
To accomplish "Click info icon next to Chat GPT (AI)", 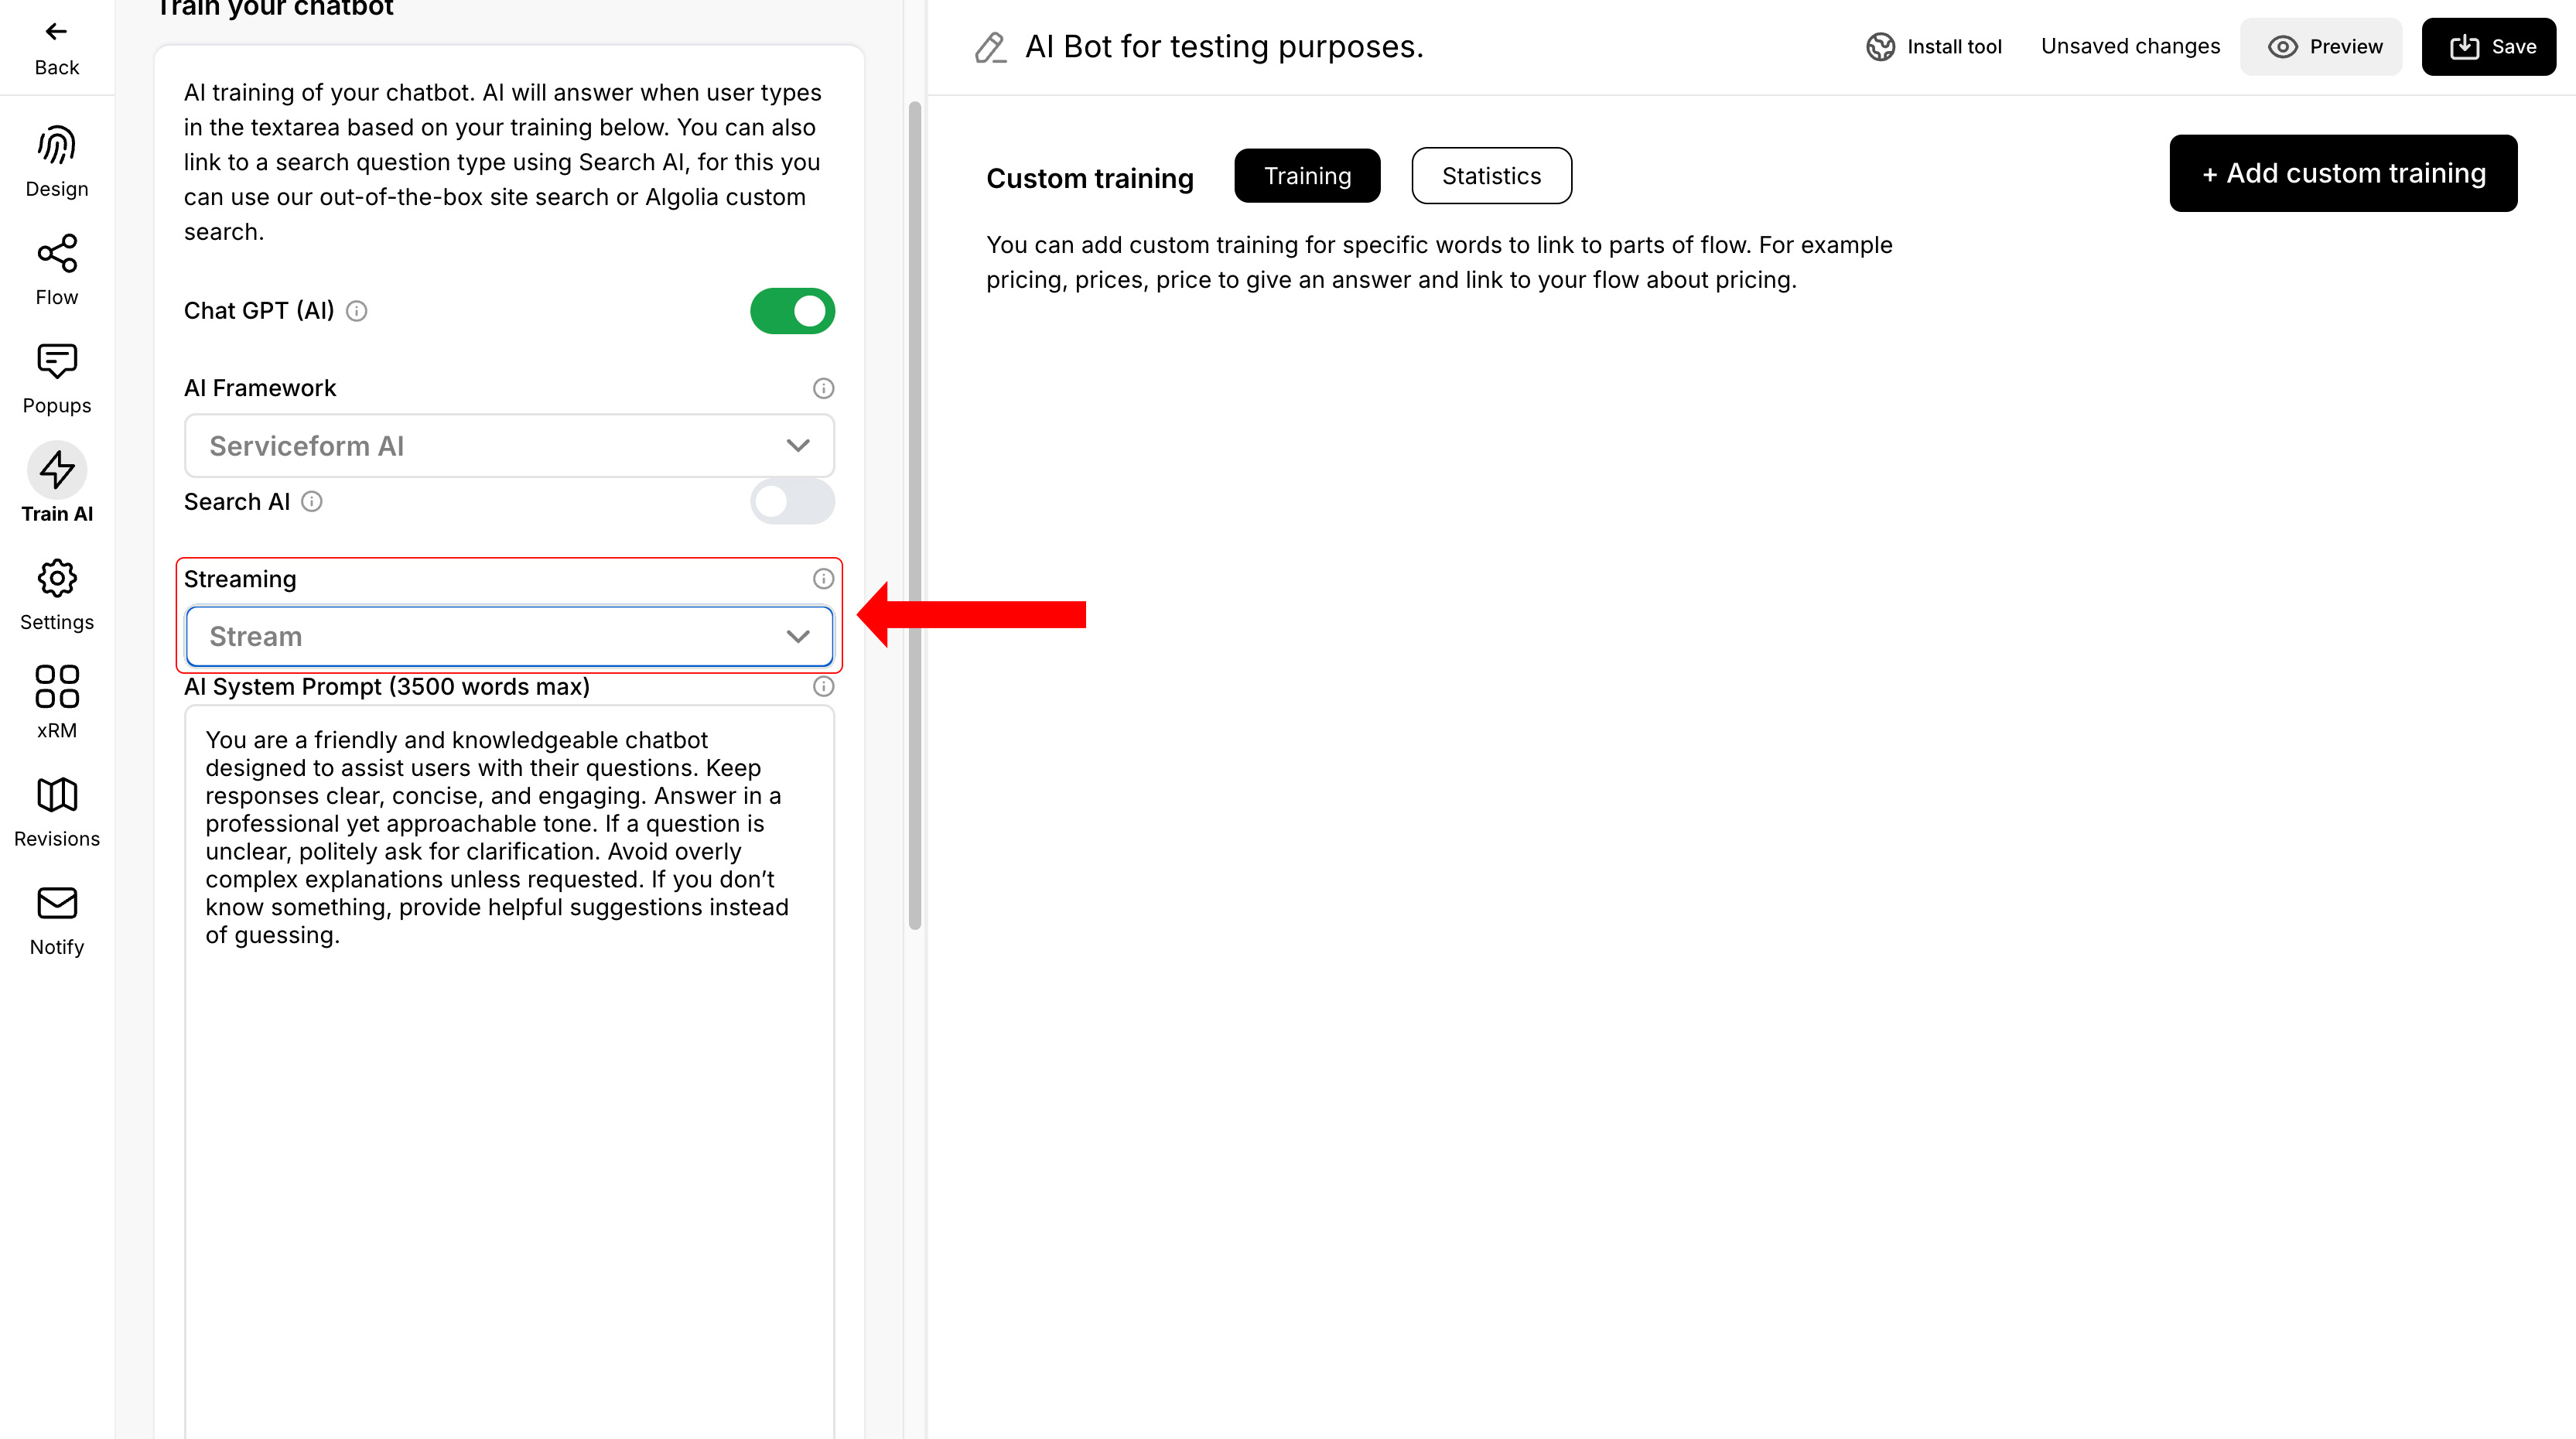I will click(357, 311).
